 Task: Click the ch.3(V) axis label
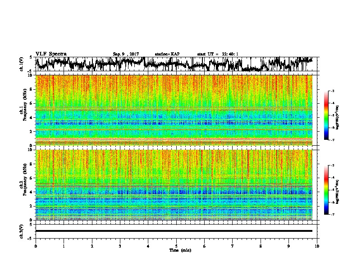click(22, 231)
